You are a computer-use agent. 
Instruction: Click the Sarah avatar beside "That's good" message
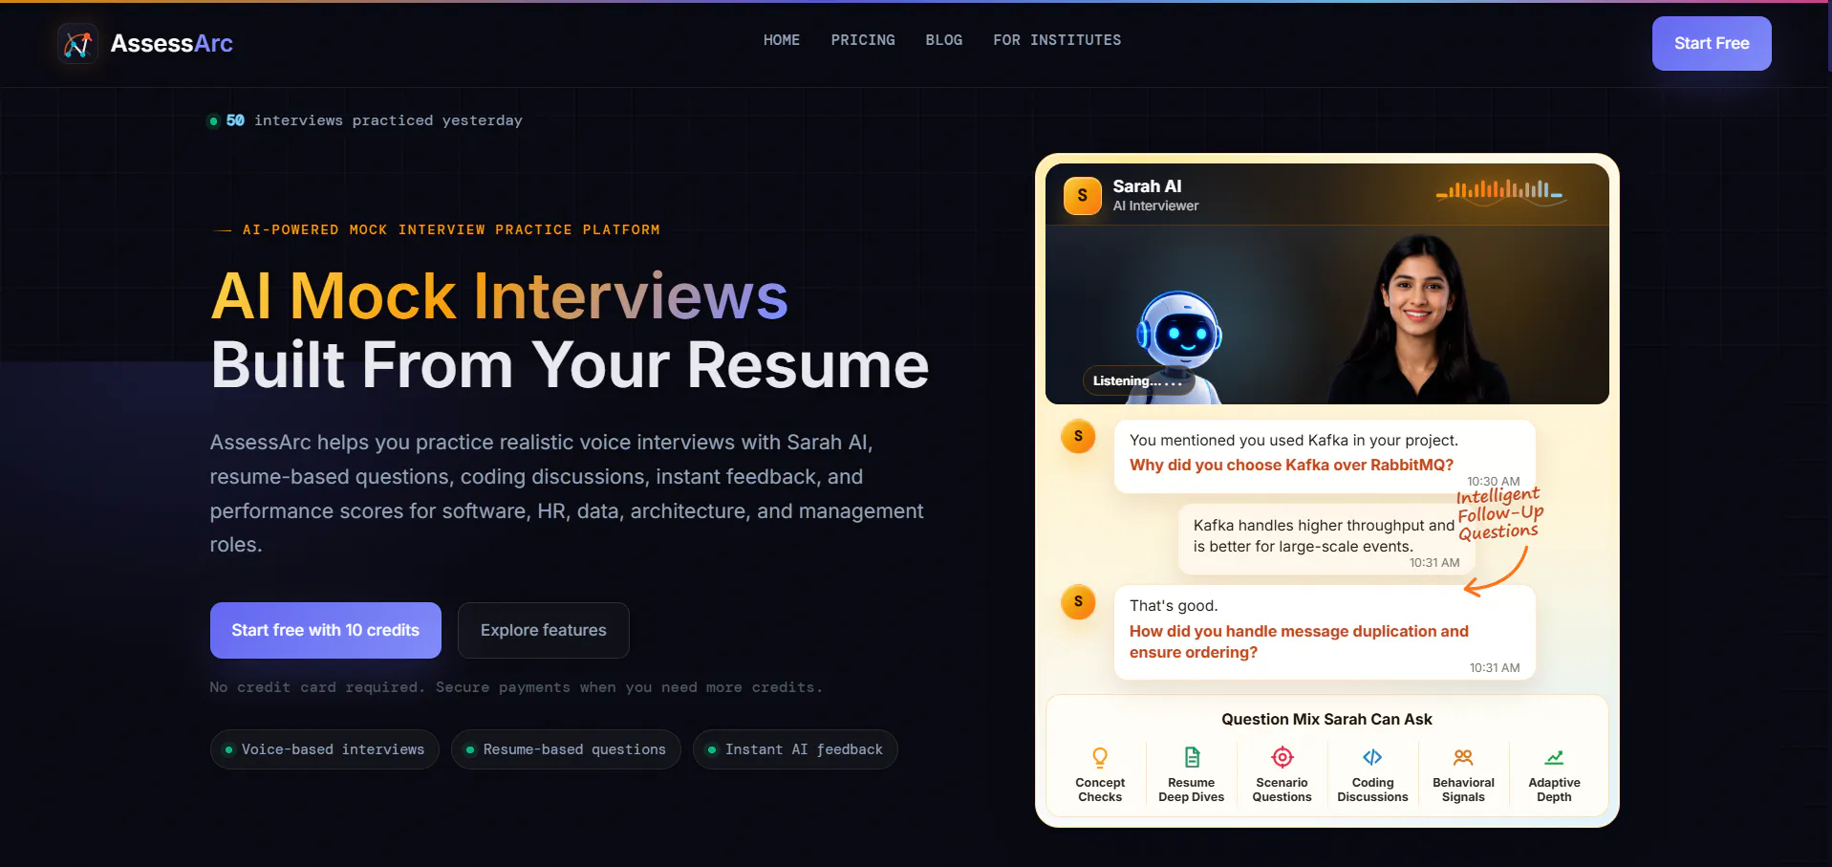[x=1078, y=602]
